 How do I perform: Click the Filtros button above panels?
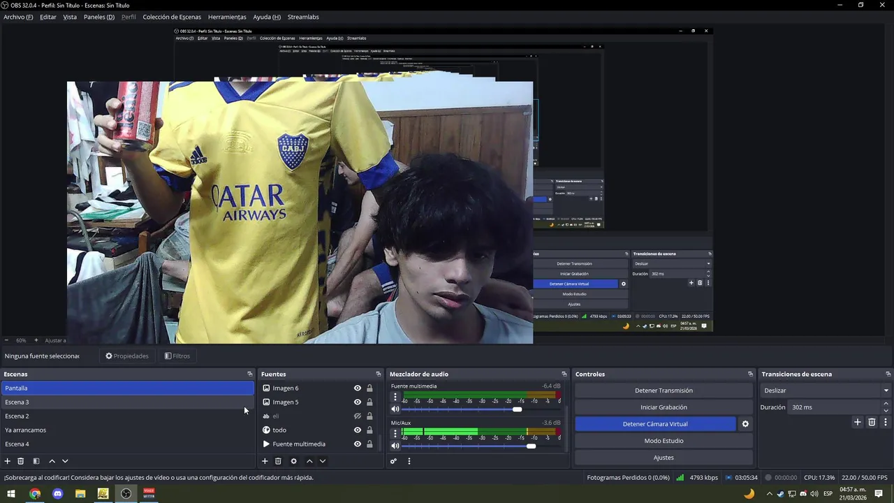click(x=177, y=356)
